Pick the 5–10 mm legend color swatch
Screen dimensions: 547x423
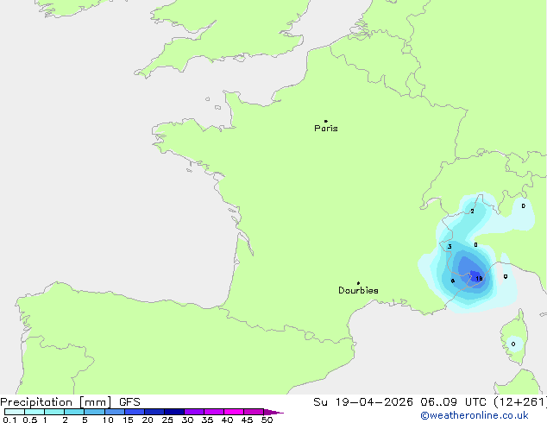pos(94,412)
